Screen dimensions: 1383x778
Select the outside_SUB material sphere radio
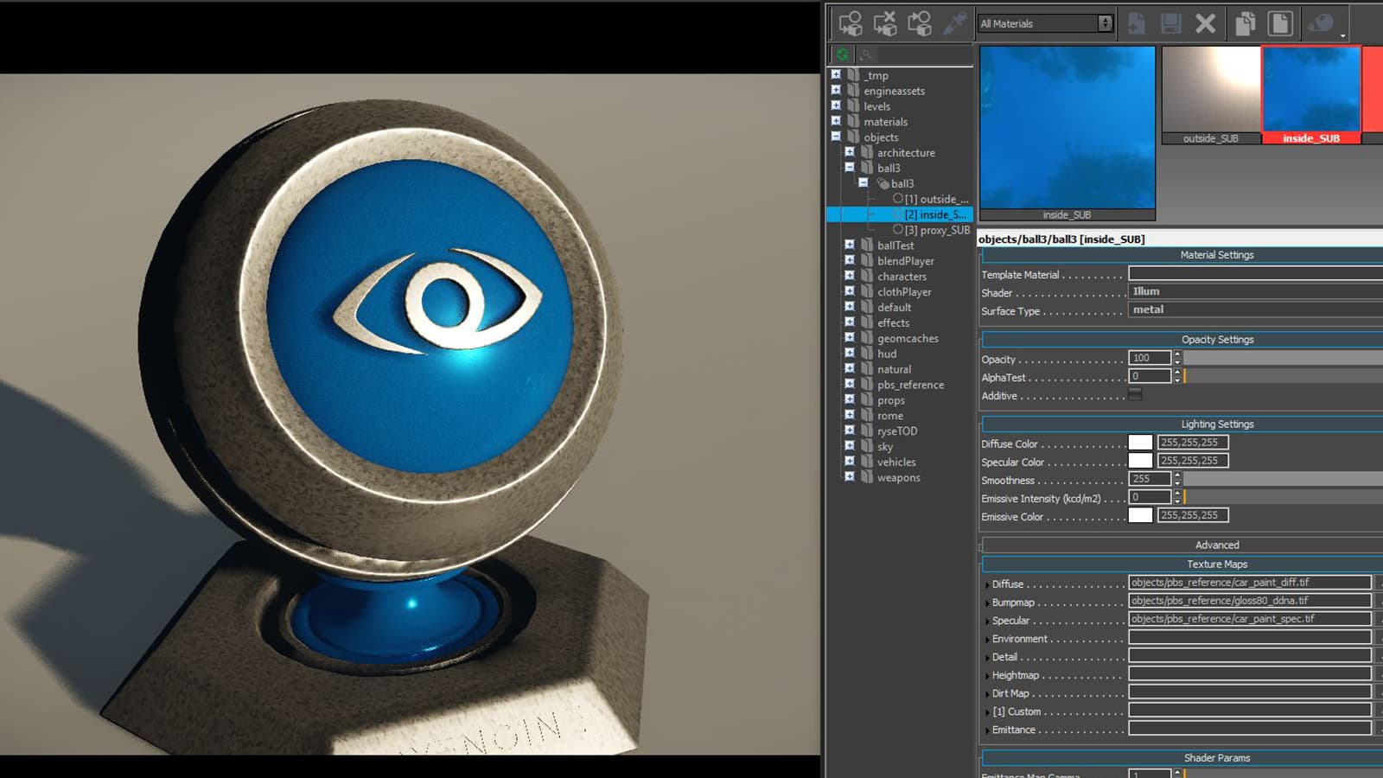pyautogui.click(x=899, y=199)
